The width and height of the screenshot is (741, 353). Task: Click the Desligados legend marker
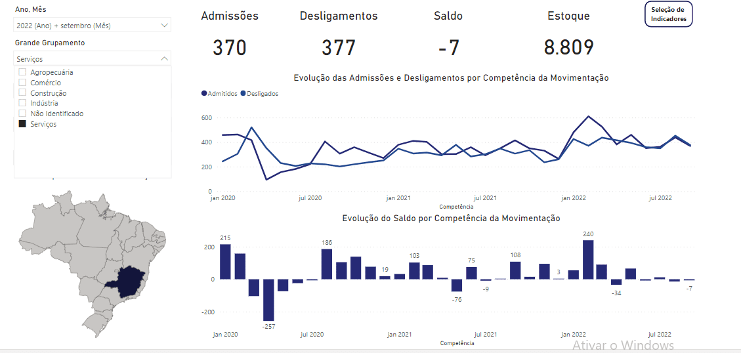point(243,94)
